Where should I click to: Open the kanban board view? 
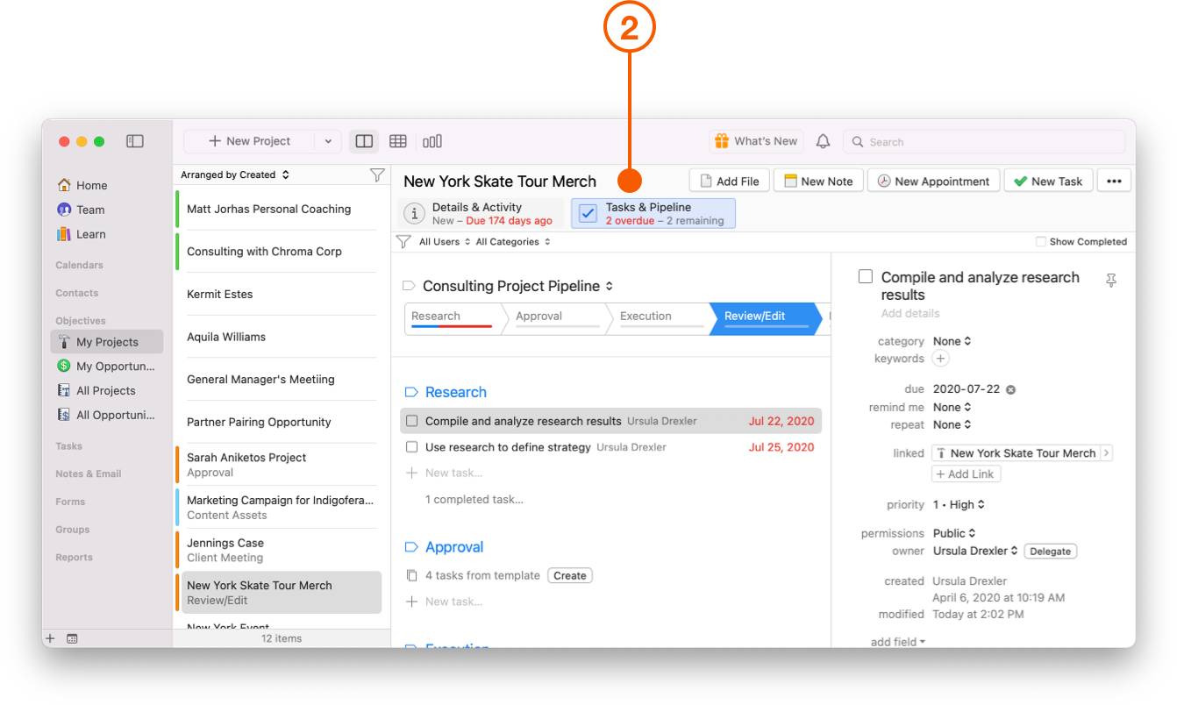pyautogui.click(x=432, y=140)
